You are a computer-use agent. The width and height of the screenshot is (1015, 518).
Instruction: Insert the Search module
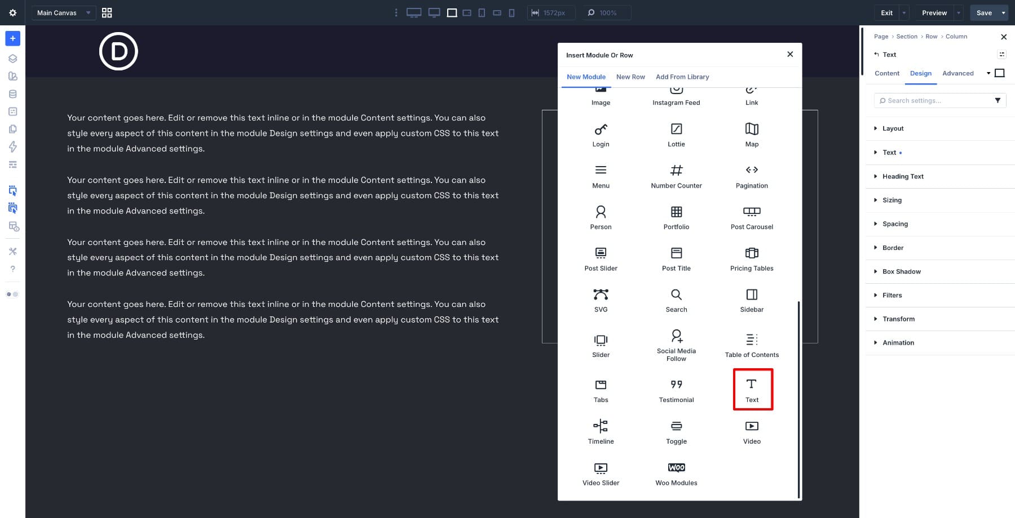tap(676, 300)
